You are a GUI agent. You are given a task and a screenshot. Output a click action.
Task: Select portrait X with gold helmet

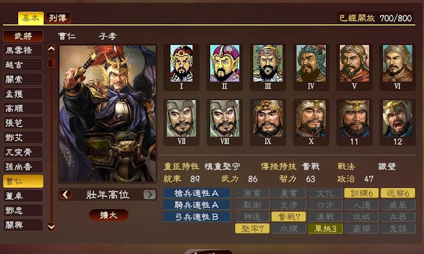pyautogui.click(x=311, y=122)
